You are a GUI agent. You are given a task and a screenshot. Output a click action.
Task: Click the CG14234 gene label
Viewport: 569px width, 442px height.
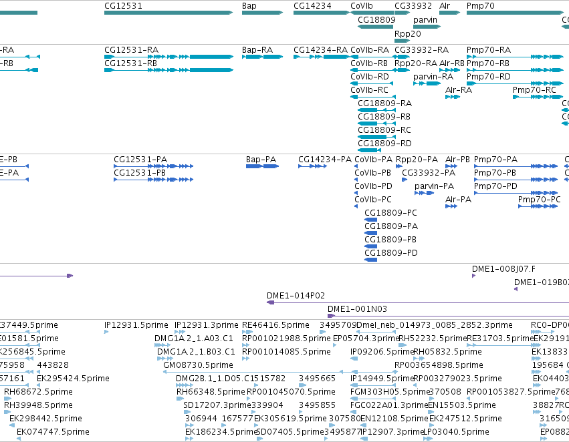312,6
